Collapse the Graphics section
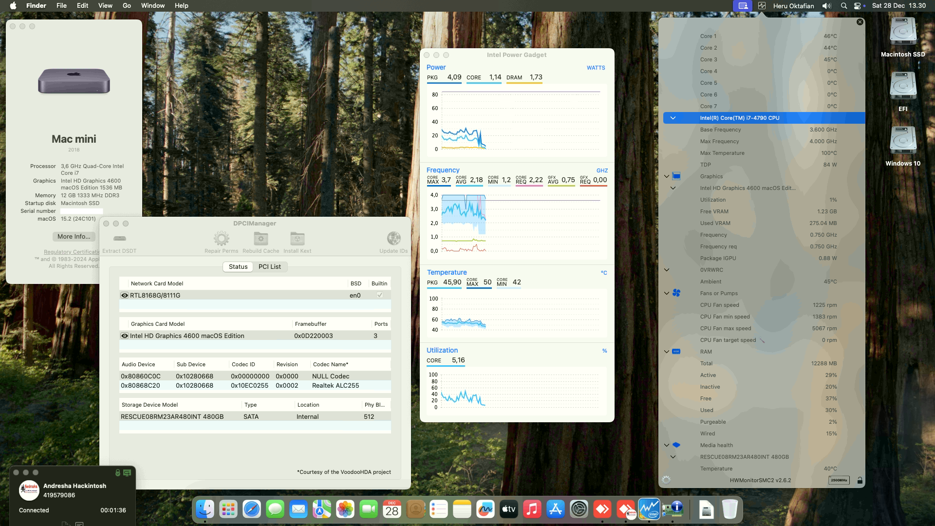 coord(667,176)
